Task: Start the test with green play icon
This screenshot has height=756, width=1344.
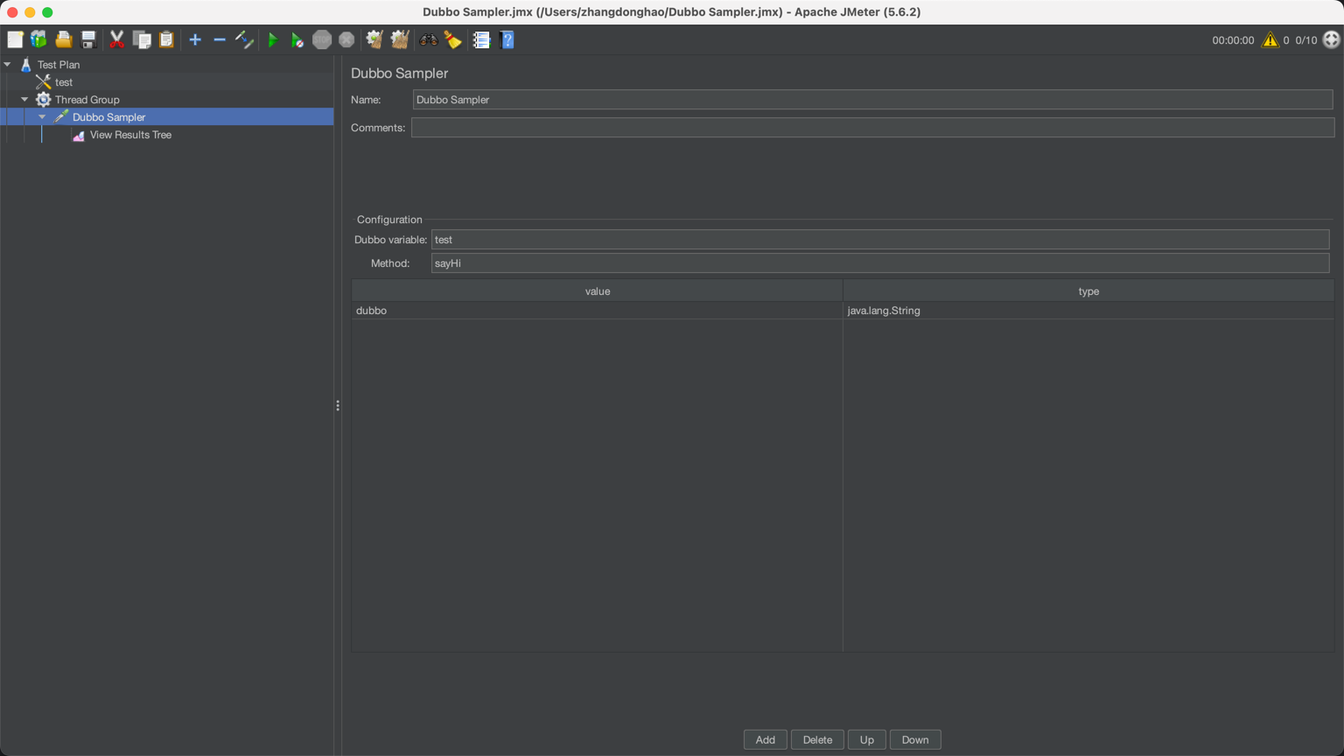Action: (x=273, y=39)
